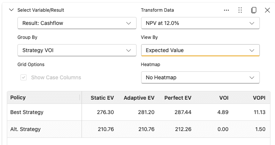Collapse the Select Variable/Result section
The width and height of the screenshot is (275, 145).
[11, 10]
